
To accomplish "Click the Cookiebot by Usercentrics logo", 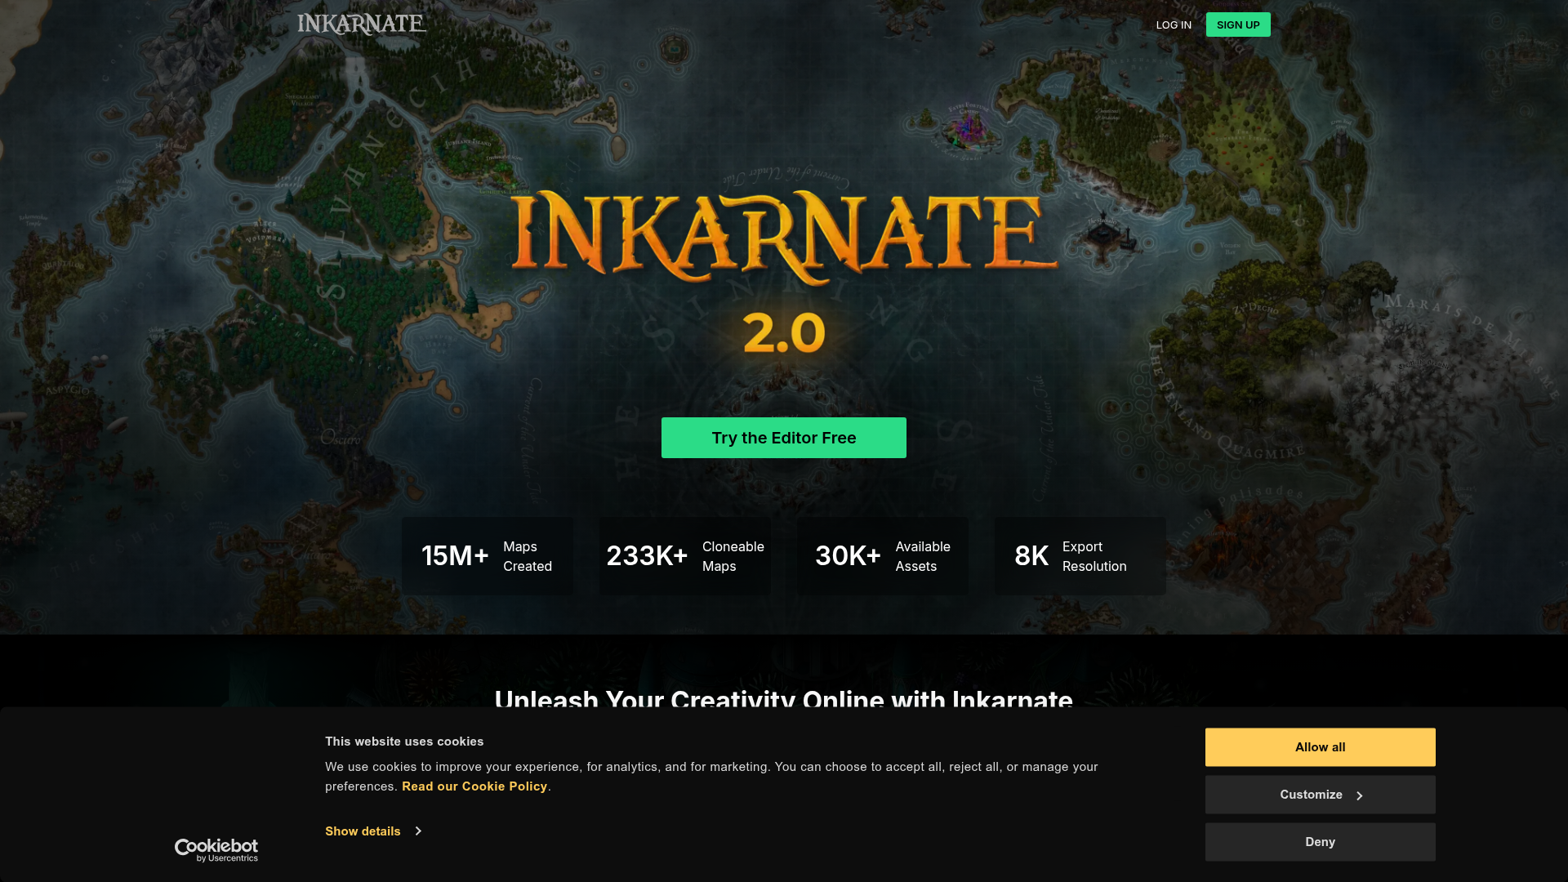I will (x=216, y=850).
